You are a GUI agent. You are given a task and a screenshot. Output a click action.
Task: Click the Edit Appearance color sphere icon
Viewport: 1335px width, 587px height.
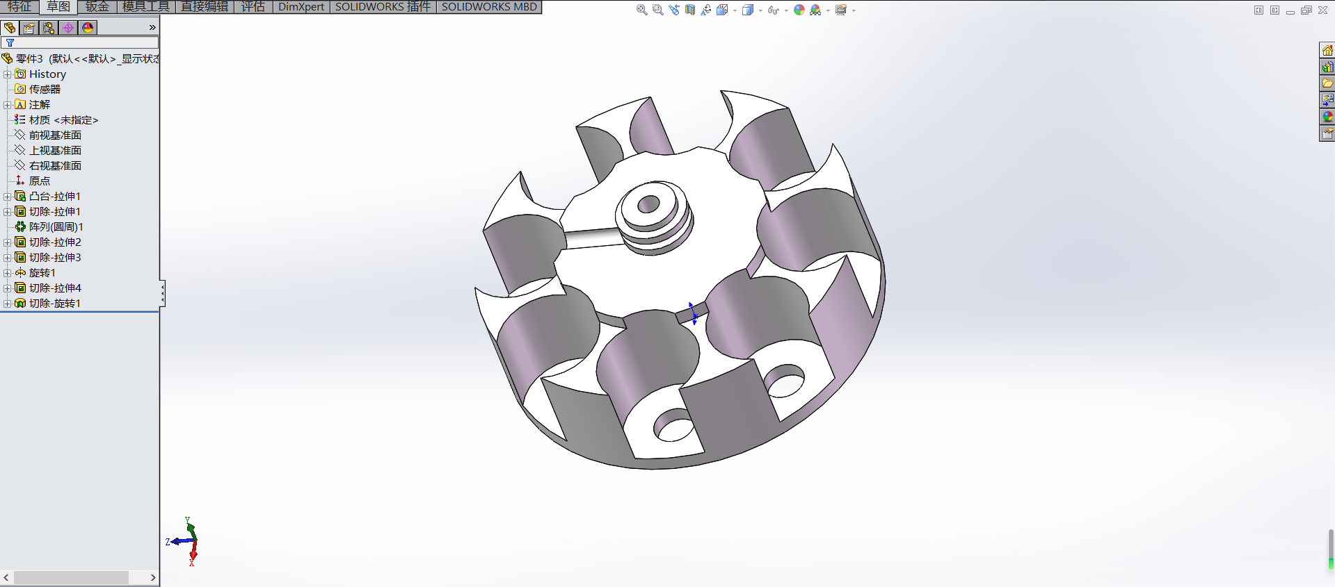click(799, 10)
